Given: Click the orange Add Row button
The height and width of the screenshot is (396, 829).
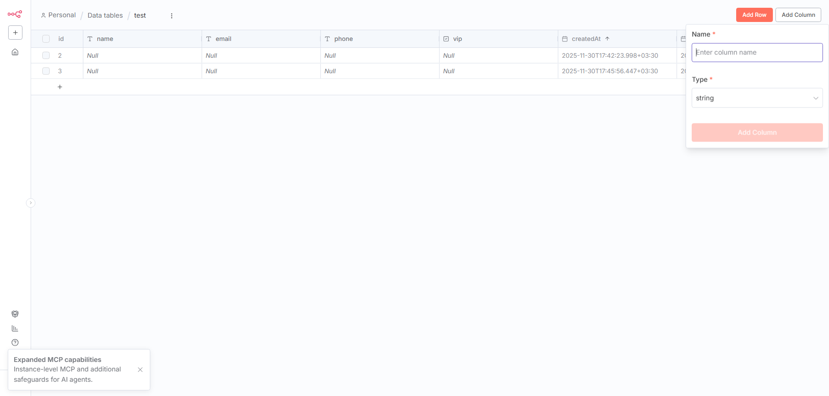Looking at the screenshot, I should 754,15.
